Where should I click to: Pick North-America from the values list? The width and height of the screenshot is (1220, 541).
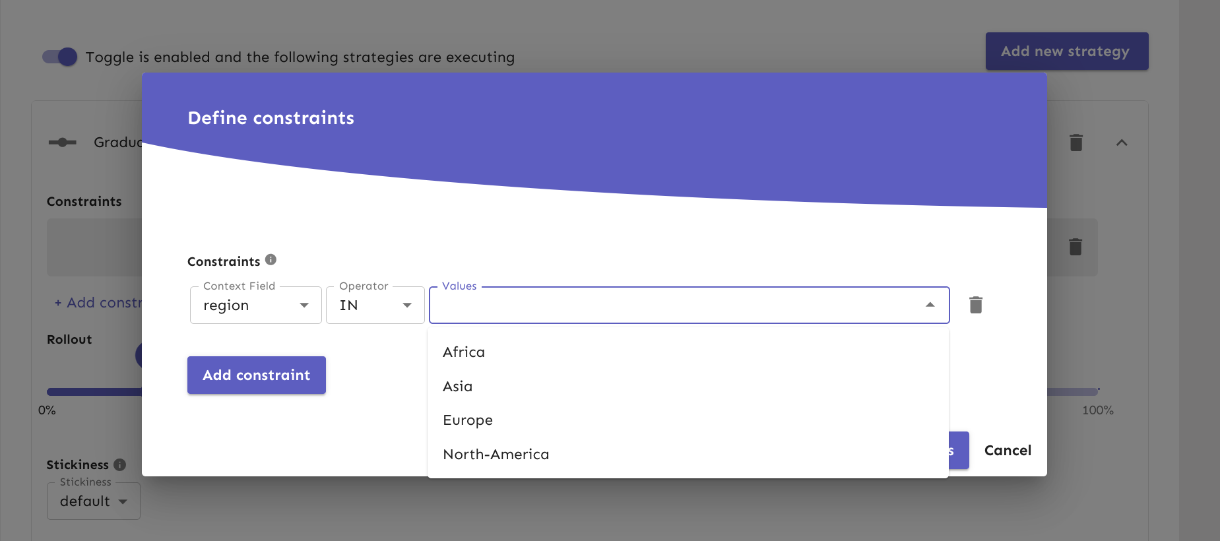pos(496,455)
